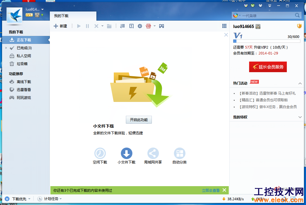
Task: Expand the 我的特权 section
Action: (x=300, y=117)
